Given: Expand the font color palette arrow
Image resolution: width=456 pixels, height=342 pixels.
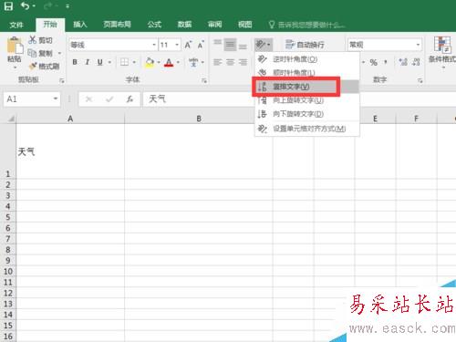Looking at the screenshot, I should tap(178, 62).
